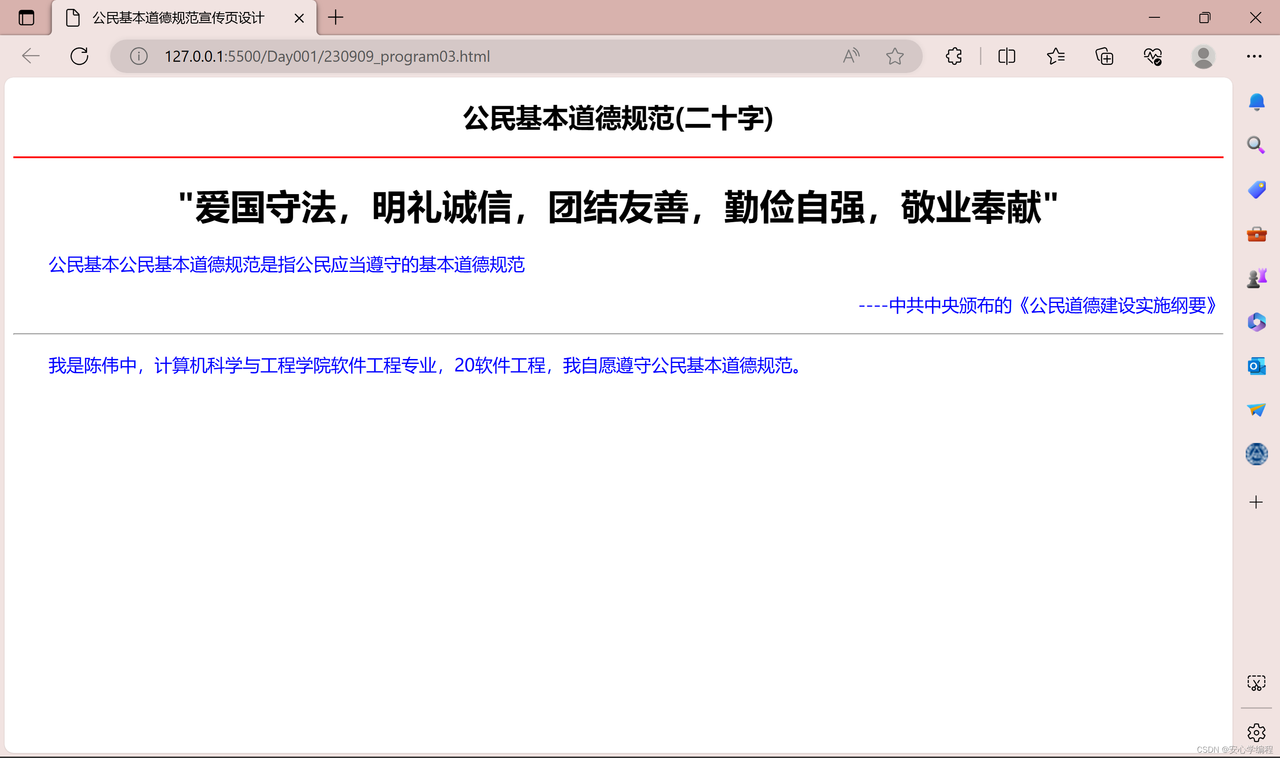1280x758 pixels.
Task: Add a sidebar app with plus
Action: click(1256, 502)
